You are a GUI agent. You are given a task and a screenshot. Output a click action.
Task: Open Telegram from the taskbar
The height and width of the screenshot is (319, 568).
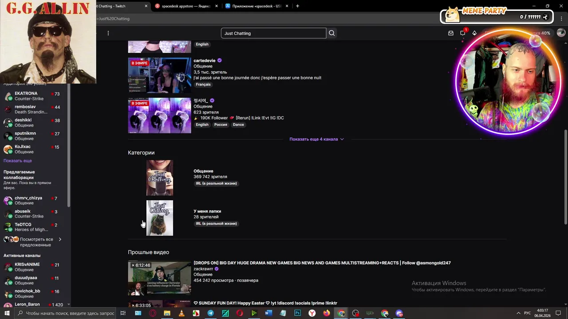click(x=210, y=313)
